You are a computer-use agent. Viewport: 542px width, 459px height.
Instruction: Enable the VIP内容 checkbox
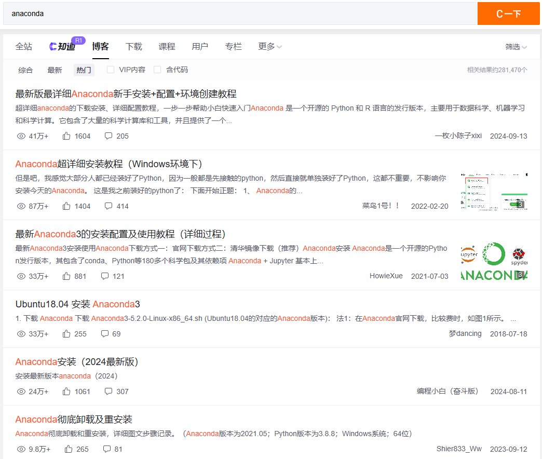(x=111, y=70)
